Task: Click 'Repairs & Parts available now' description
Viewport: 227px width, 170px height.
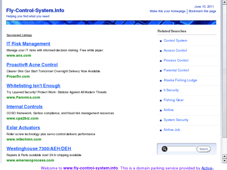Action: click(44, 155)
